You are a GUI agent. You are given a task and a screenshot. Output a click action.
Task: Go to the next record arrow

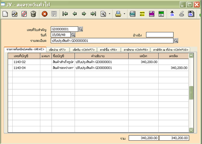[x=84, y=14]
